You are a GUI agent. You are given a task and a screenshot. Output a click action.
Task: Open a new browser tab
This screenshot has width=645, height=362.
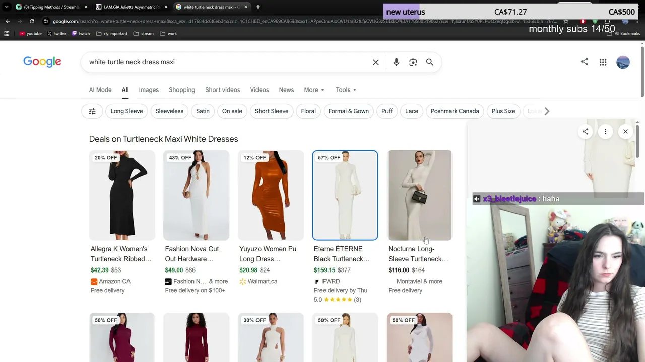point(258,7)
